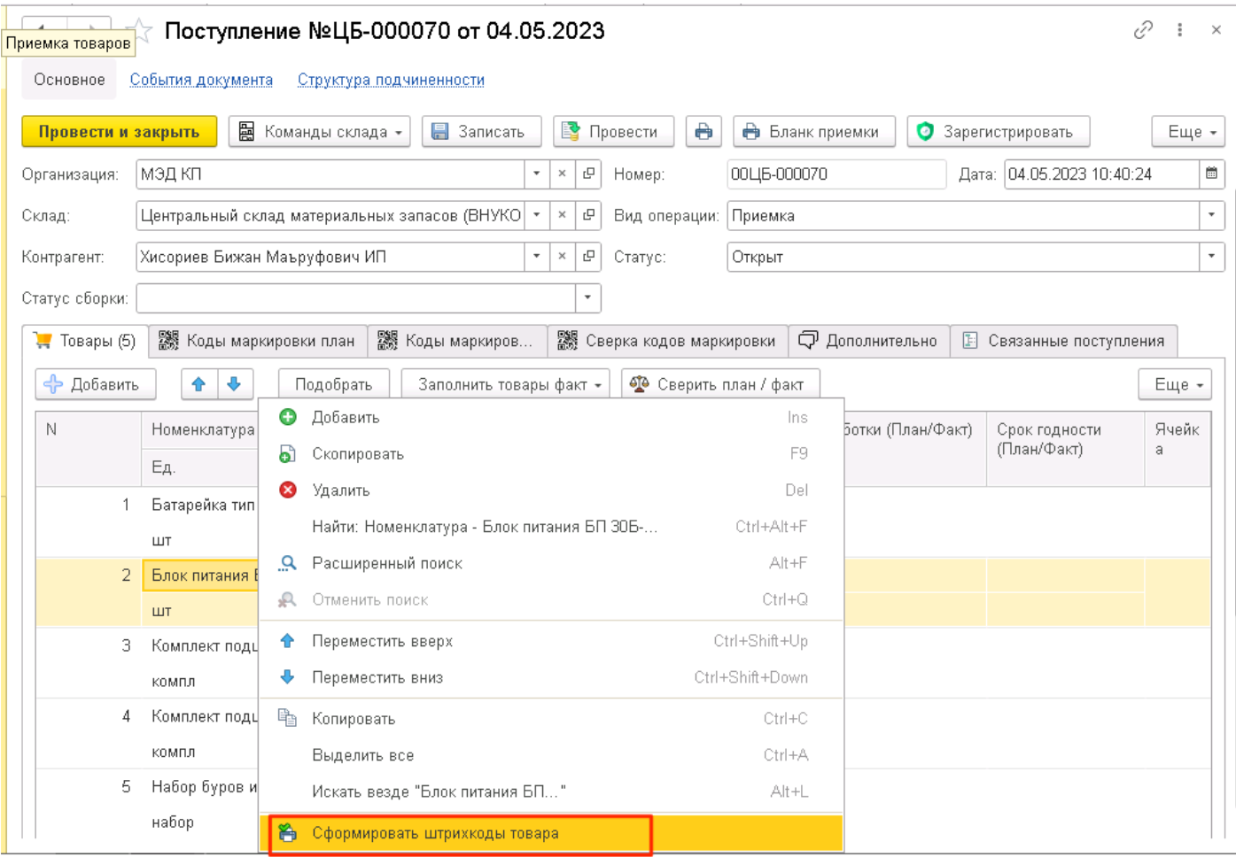Choose Искать везде "Блок питания БП…"
The image size is (1236, 857).
[x=550, y=791]
